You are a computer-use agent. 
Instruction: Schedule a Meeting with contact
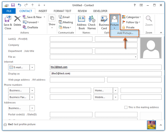pos(66,22)
